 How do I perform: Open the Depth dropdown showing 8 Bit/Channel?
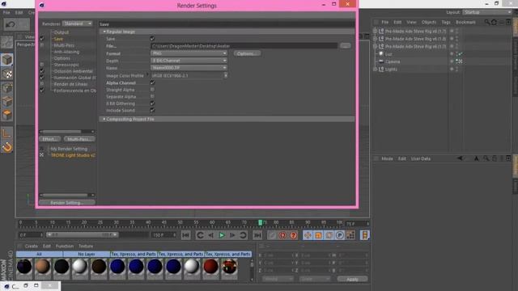[x=189, y=61]
